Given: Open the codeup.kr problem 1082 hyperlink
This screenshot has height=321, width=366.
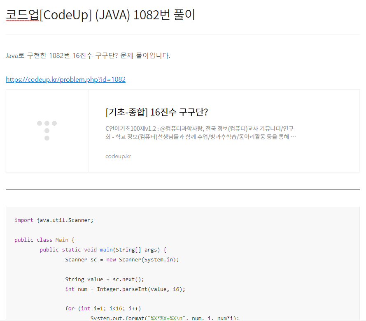Looking at the screenshot, I should tap(65, 79).
